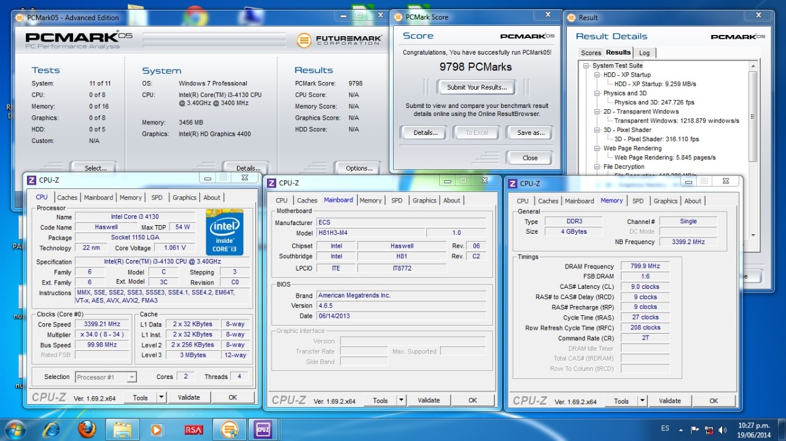Screen dimensions: 786x441
Task: Switch to Log tab in Result window
Action: click(x=644, y=53)
